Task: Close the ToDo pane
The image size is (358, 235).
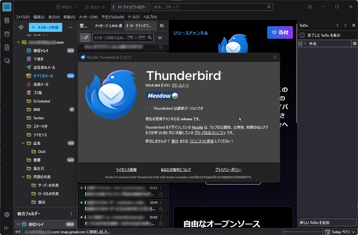Action: pos(354,25)
